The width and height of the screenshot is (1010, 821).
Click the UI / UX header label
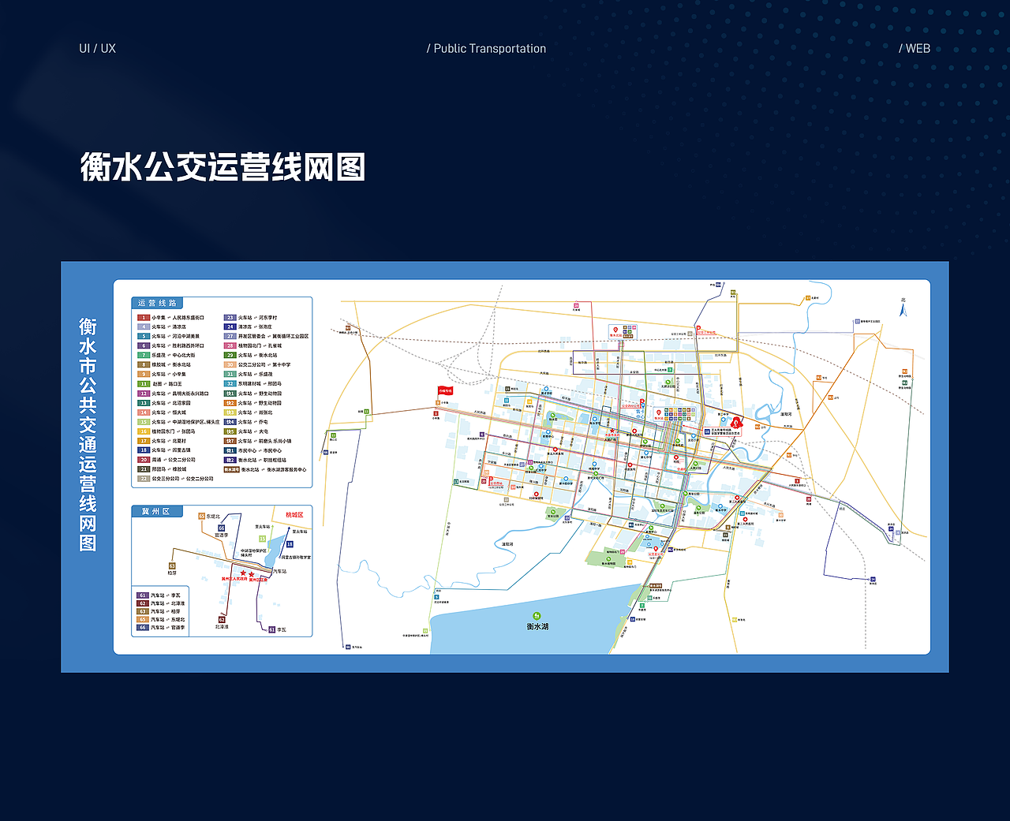point(97,48)
